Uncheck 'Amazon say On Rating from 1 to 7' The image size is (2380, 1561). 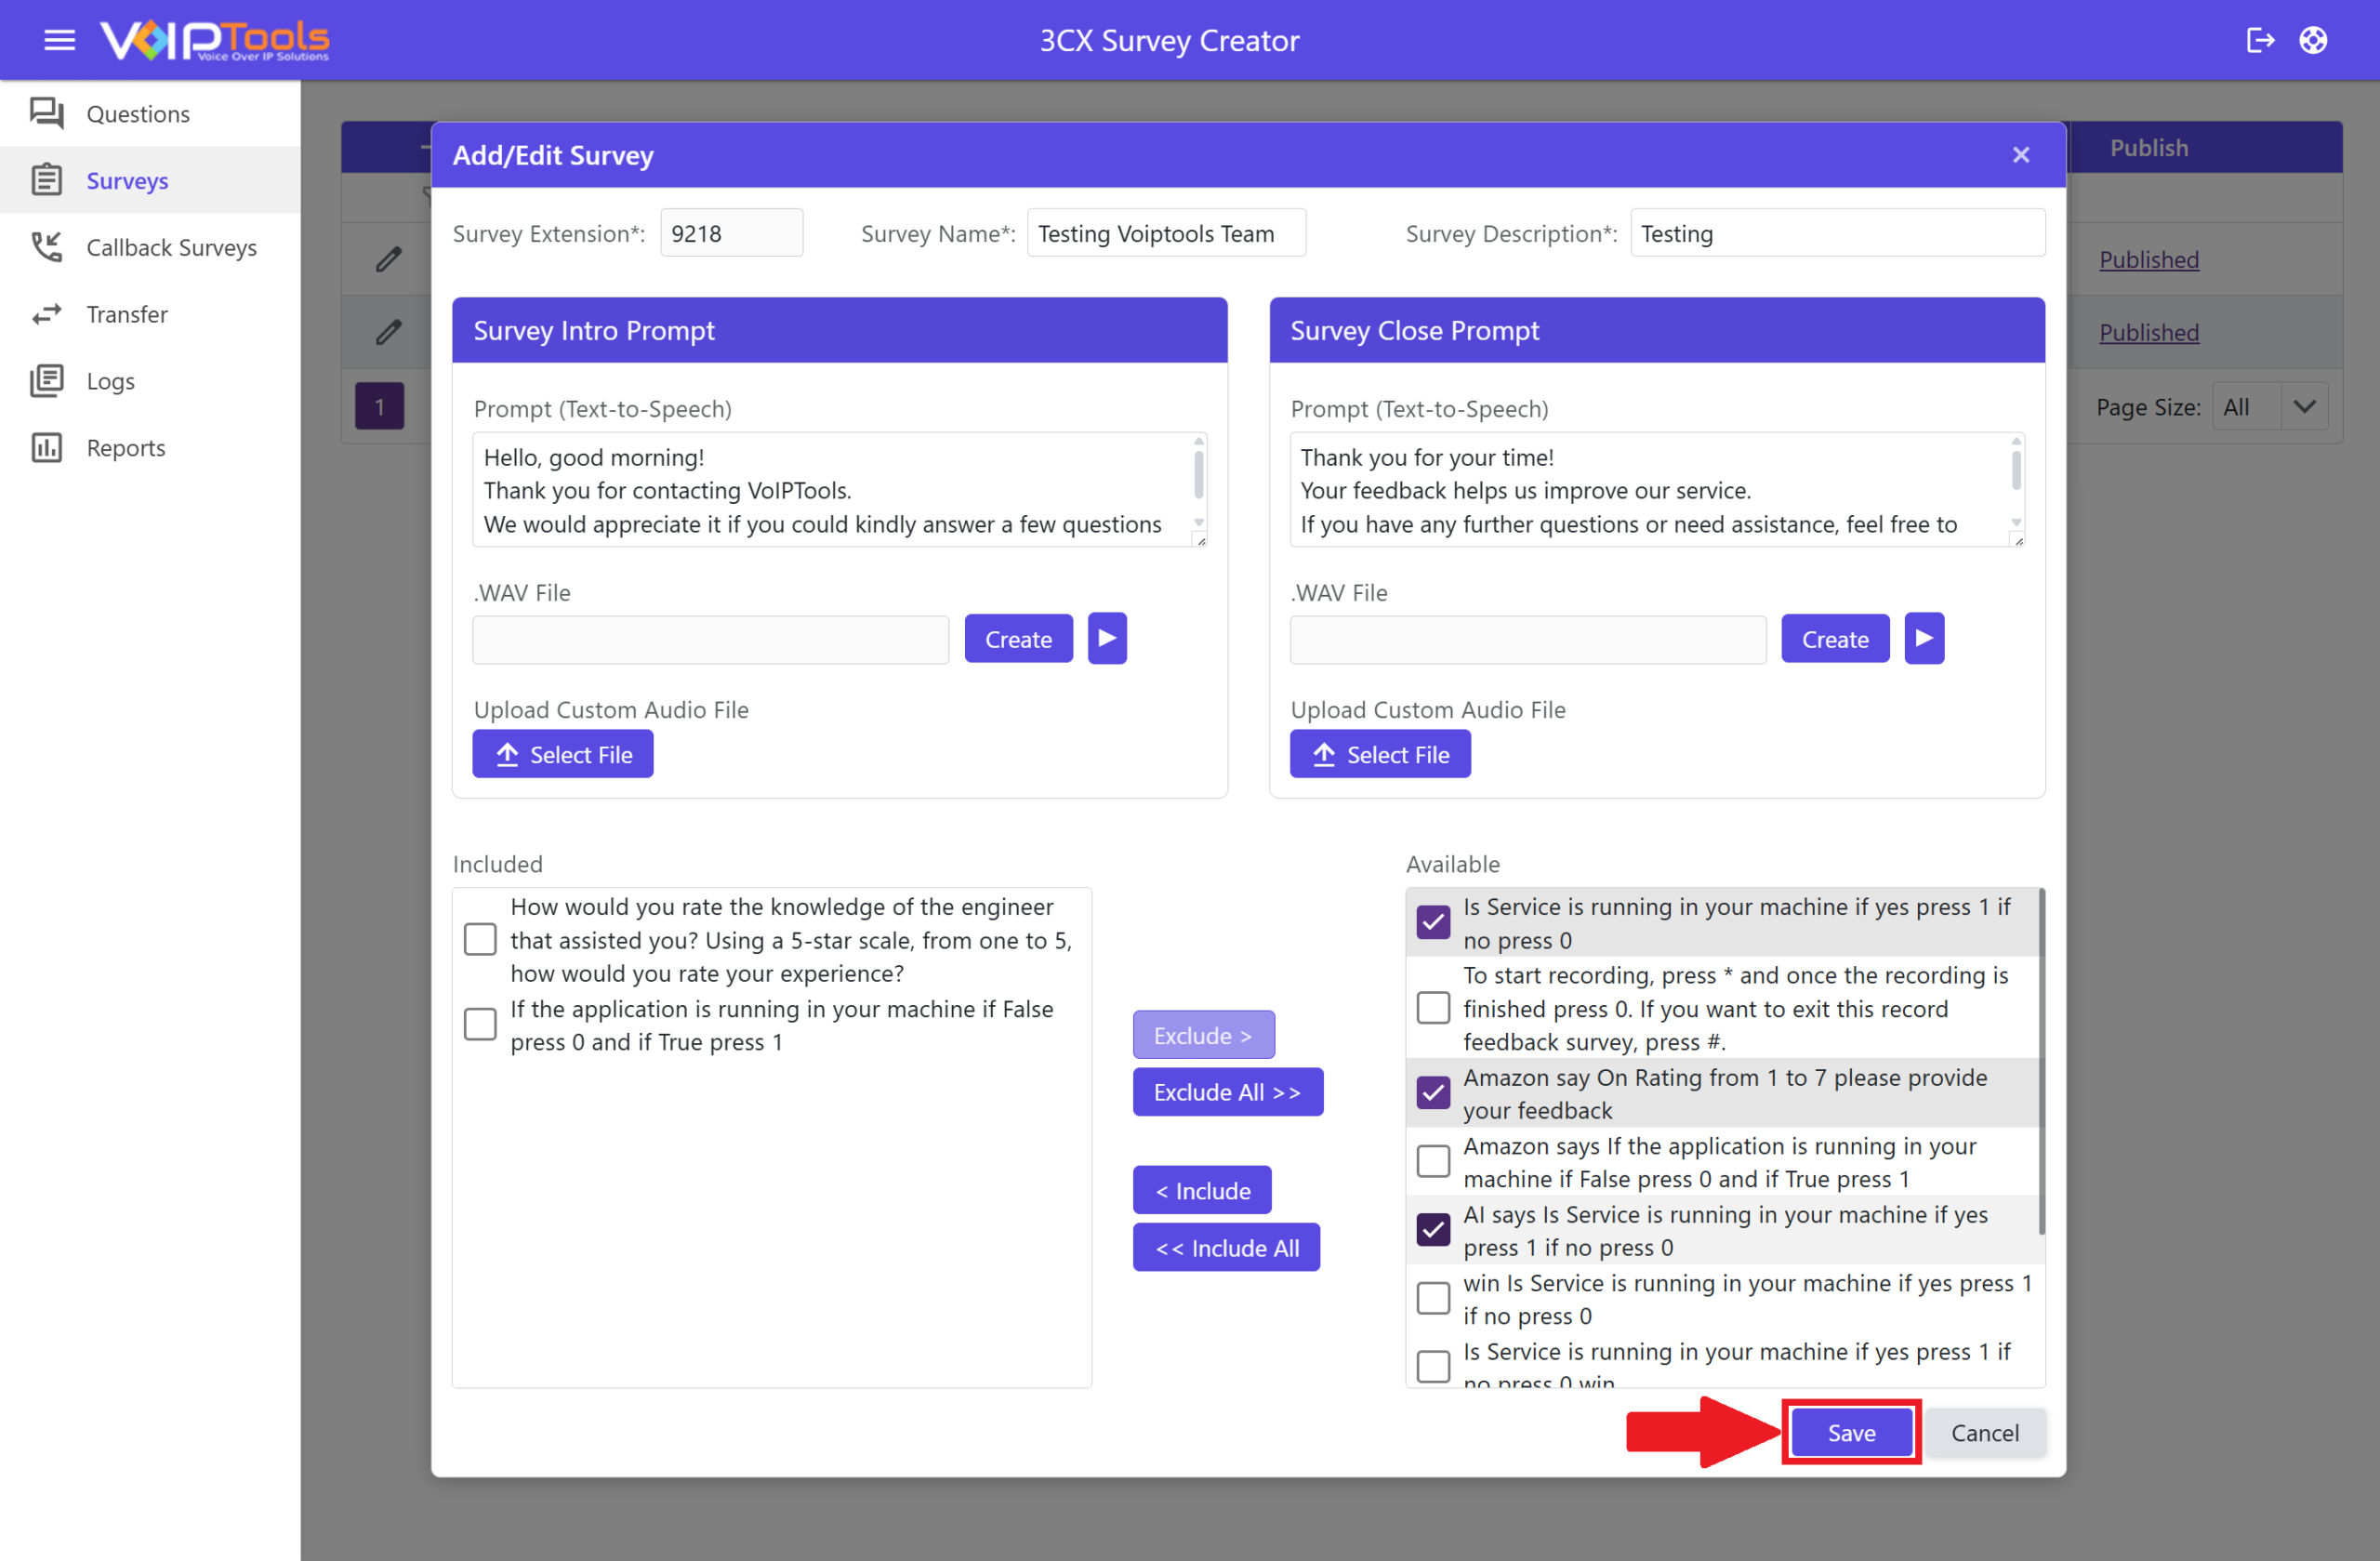pyautogui.click(x=1433, y=1093)
